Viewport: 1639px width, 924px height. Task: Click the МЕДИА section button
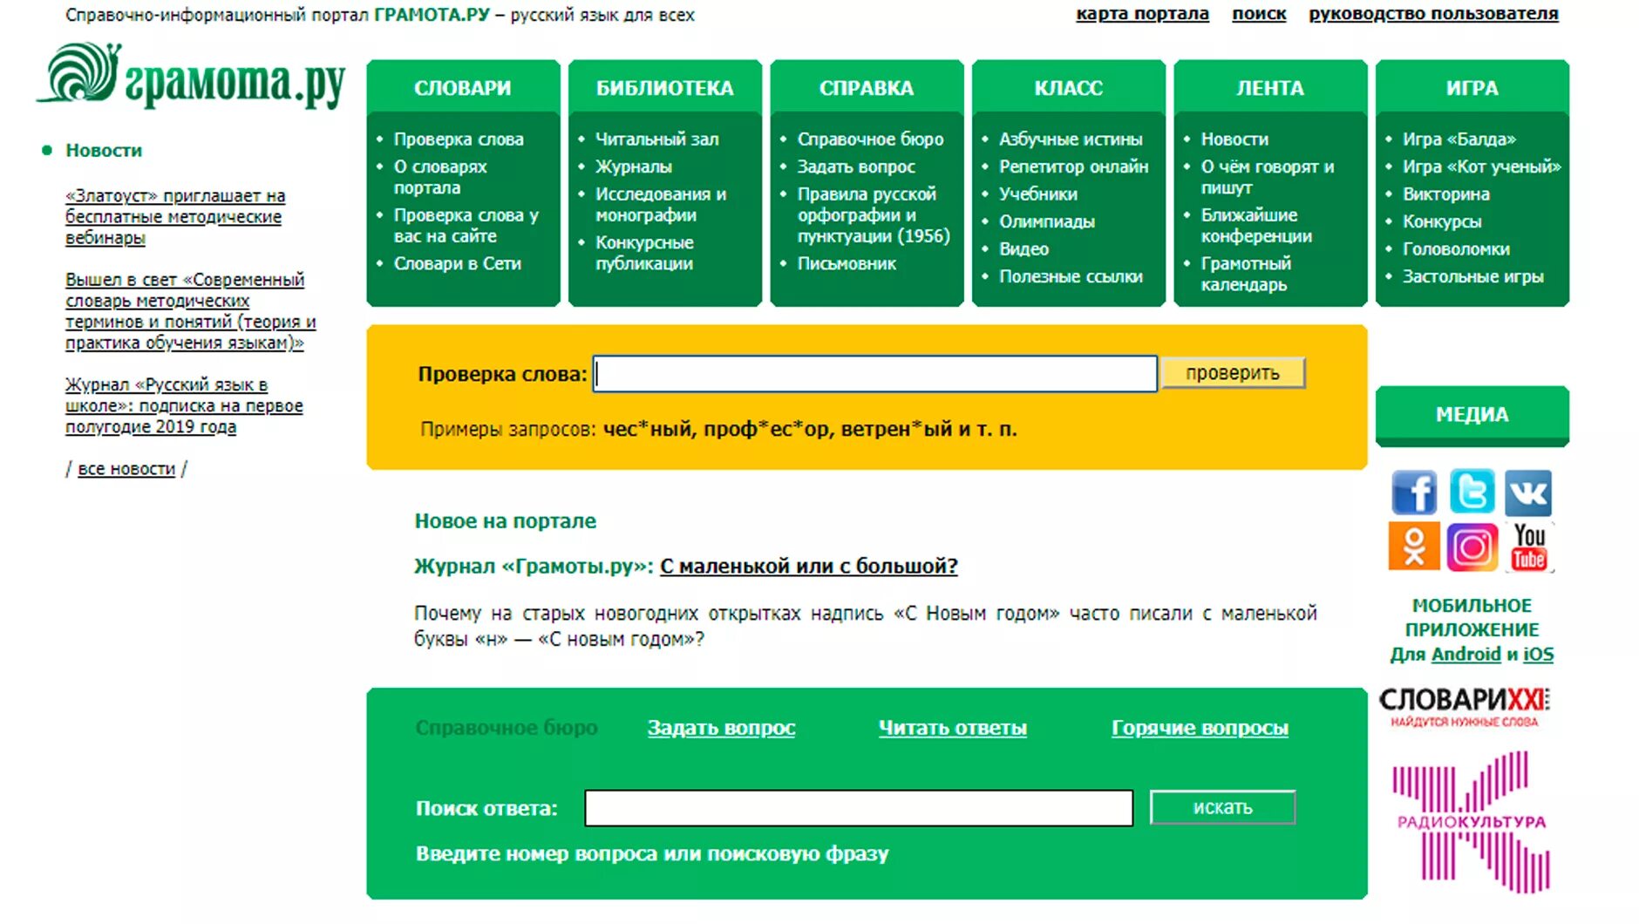1472,416
